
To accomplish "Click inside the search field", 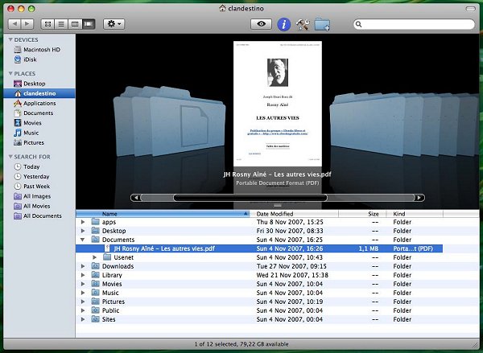I will tap(415, 24).
